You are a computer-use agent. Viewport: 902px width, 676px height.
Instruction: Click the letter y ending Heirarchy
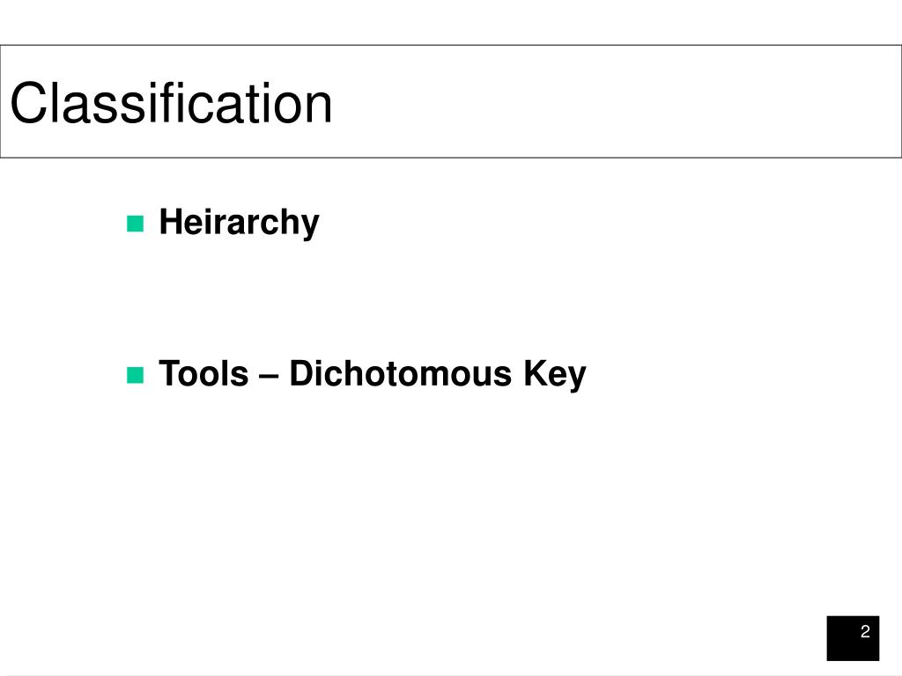(311, 226)
